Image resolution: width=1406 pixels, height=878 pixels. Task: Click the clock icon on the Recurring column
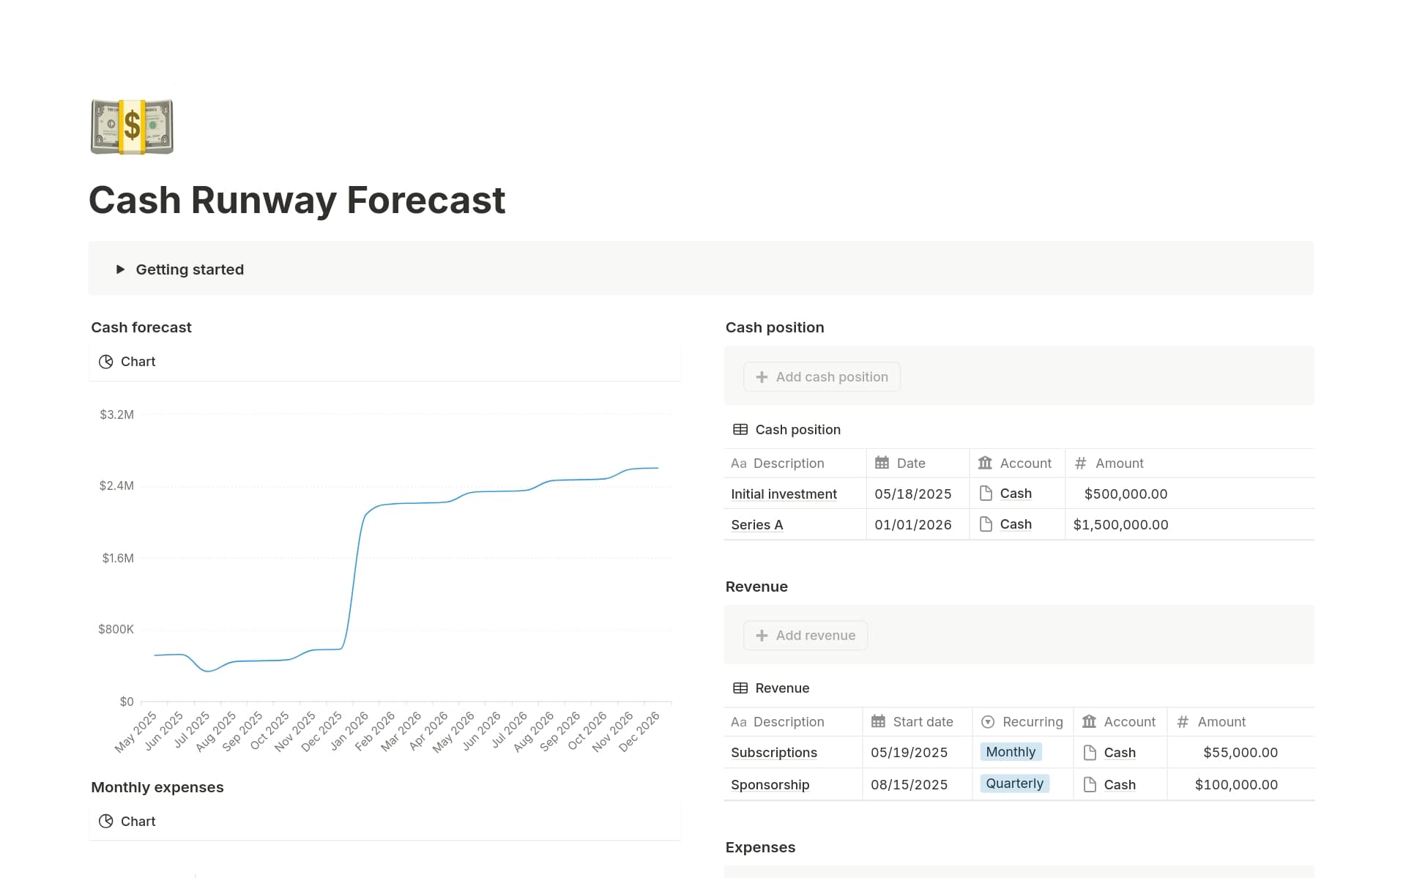tap(988, 721)
